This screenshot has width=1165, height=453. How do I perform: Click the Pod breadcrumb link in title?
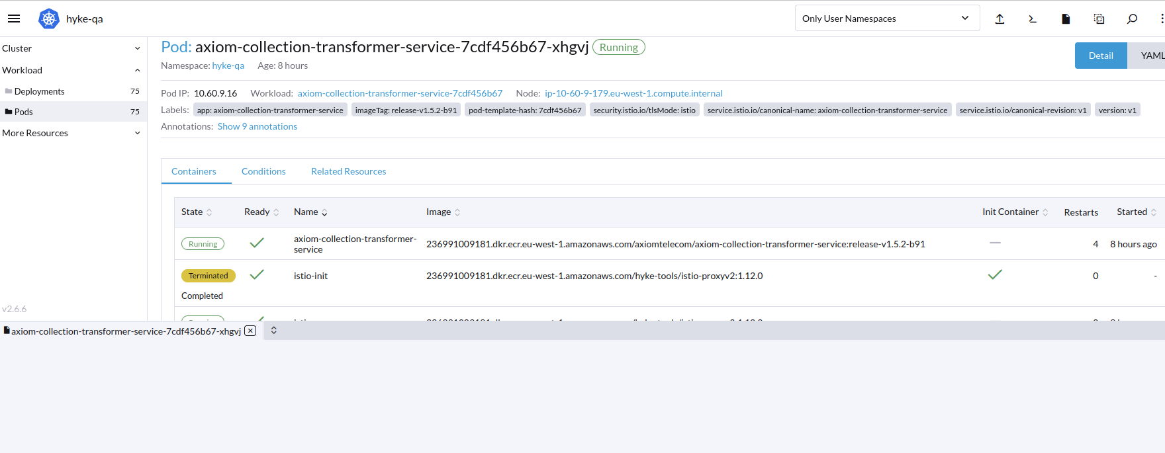(176, 47)
